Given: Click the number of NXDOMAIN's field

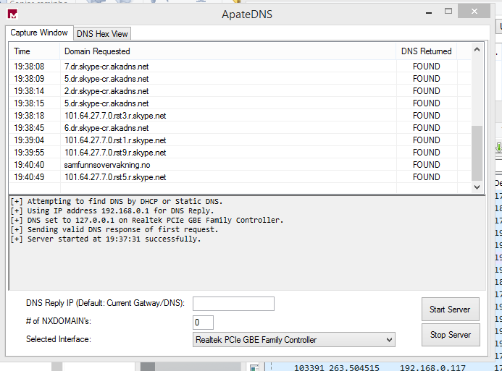Looking at the screenshot, I should tap(203, 323).
